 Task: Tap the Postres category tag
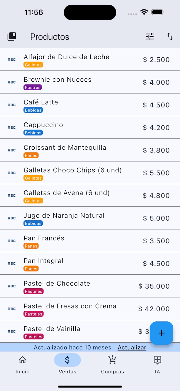(33, 88)
